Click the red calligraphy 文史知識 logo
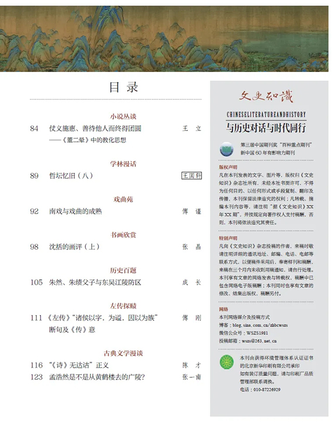 (x=266, y=97)
